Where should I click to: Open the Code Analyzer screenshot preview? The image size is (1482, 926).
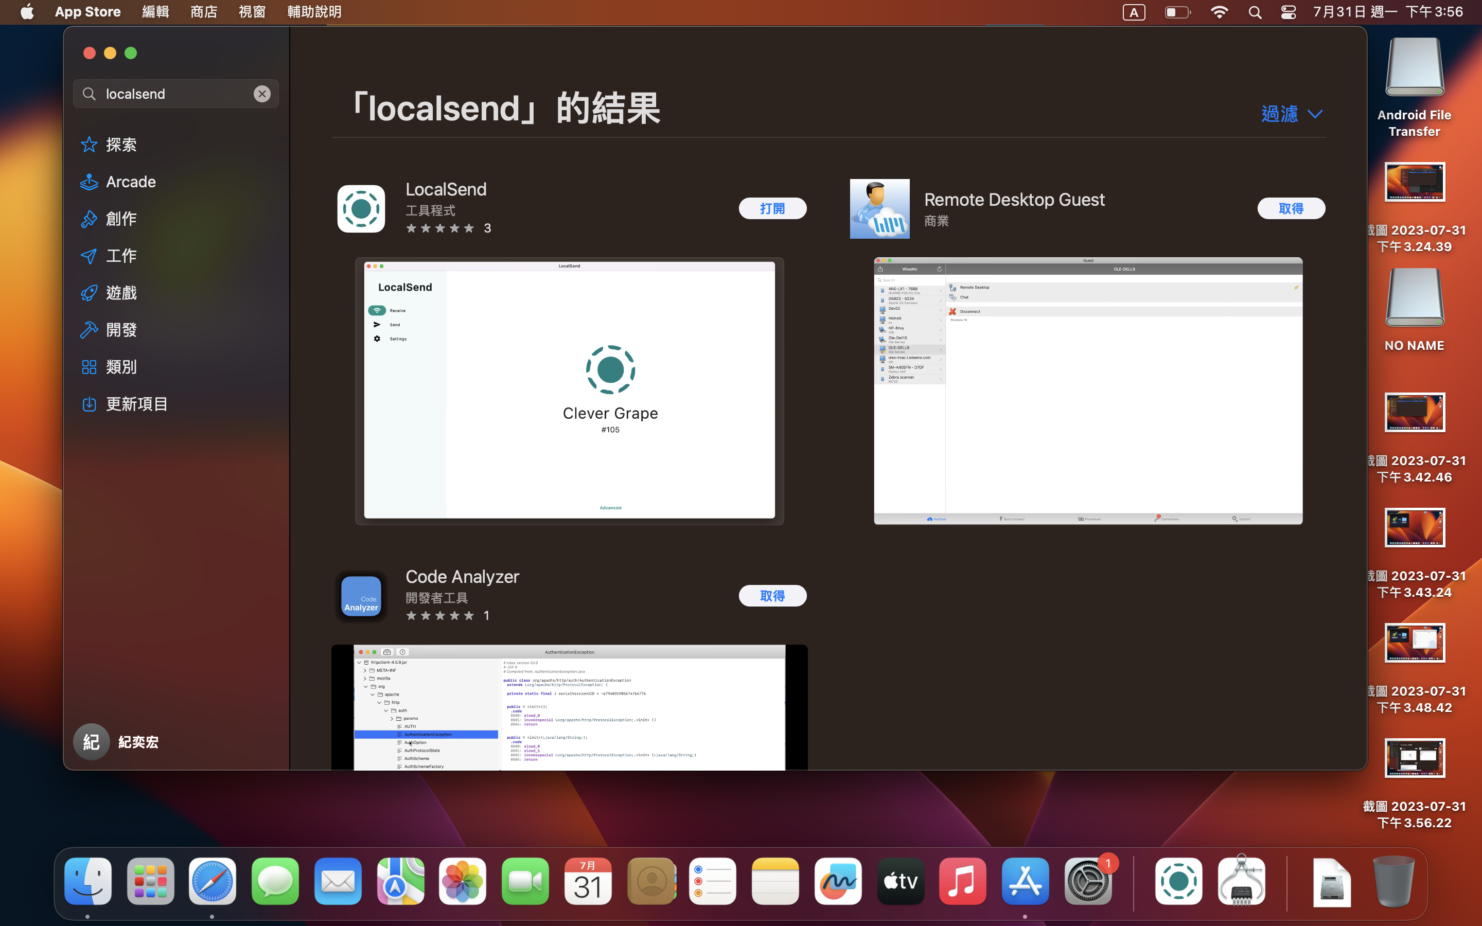tap(570, 707)
